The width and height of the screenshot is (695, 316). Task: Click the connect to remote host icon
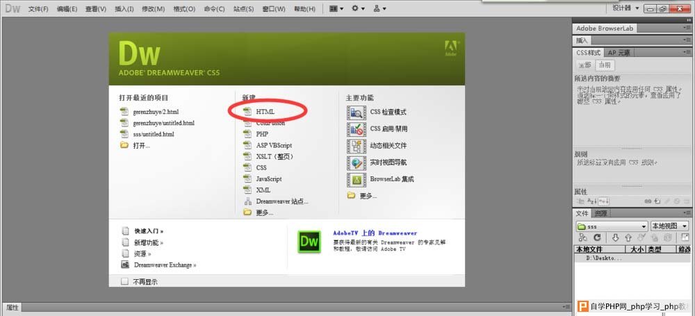pos(583,238)
